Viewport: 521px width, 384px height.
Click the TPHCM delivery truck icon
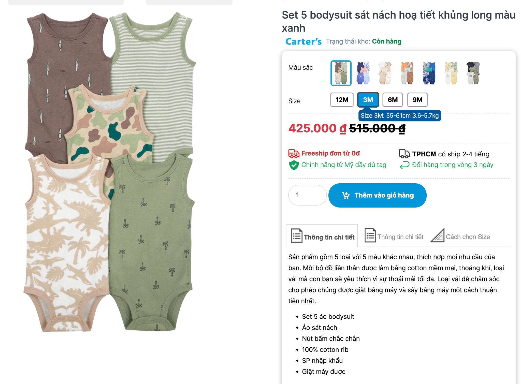pyautogui.click(x=404, y=154)
